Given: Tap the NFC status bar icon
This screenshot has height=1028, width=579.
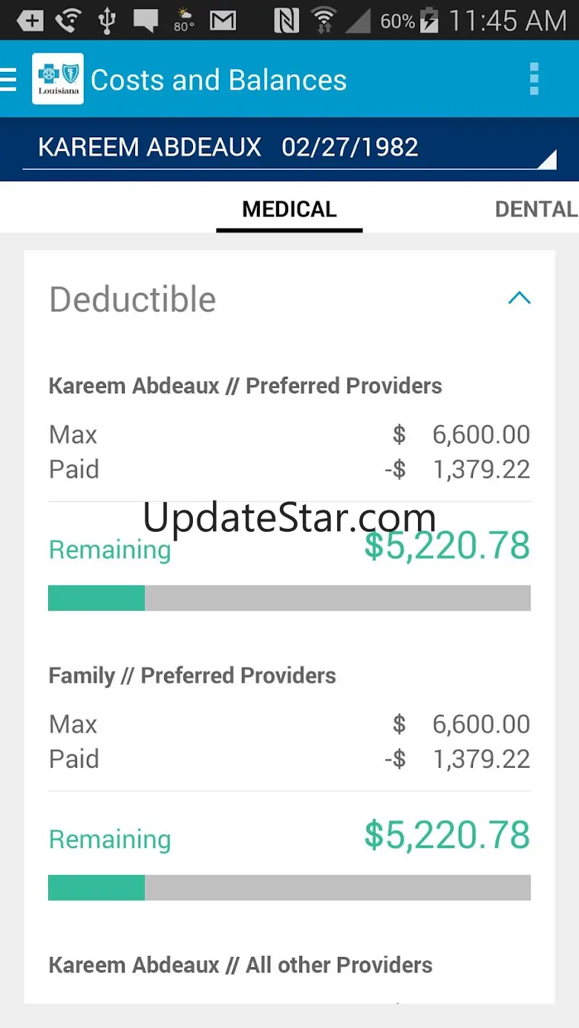Looking at the screenshot, I should tap(287, 21).
